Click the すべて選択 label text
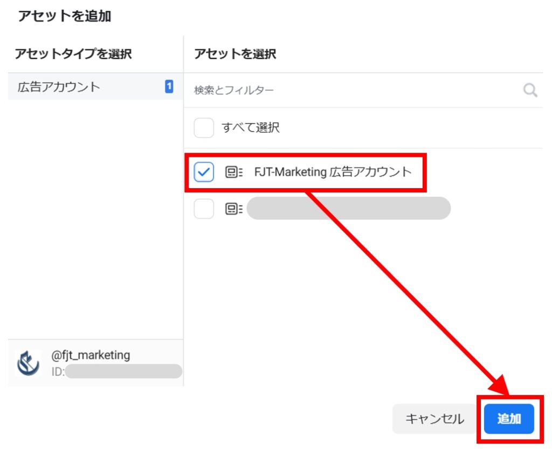The height and width of the screenshot is (449, 552). click(x=250, y=127)
